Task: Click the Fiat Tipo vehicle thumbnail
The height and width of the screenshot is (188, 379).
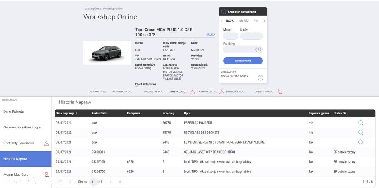Action: coord(107,53)
